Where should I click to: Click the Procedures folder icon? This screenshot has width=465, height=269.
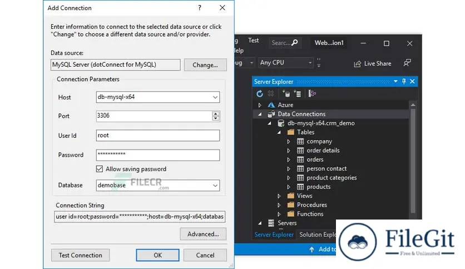coord(291,205)
